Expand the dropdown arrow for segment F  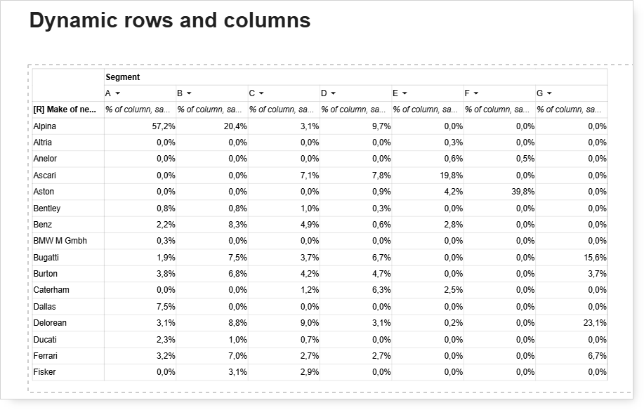pos(476,93)
